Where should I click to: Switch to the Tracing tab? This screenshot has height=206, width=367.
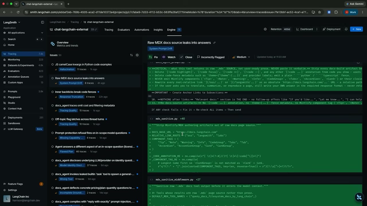click(109, 30)
